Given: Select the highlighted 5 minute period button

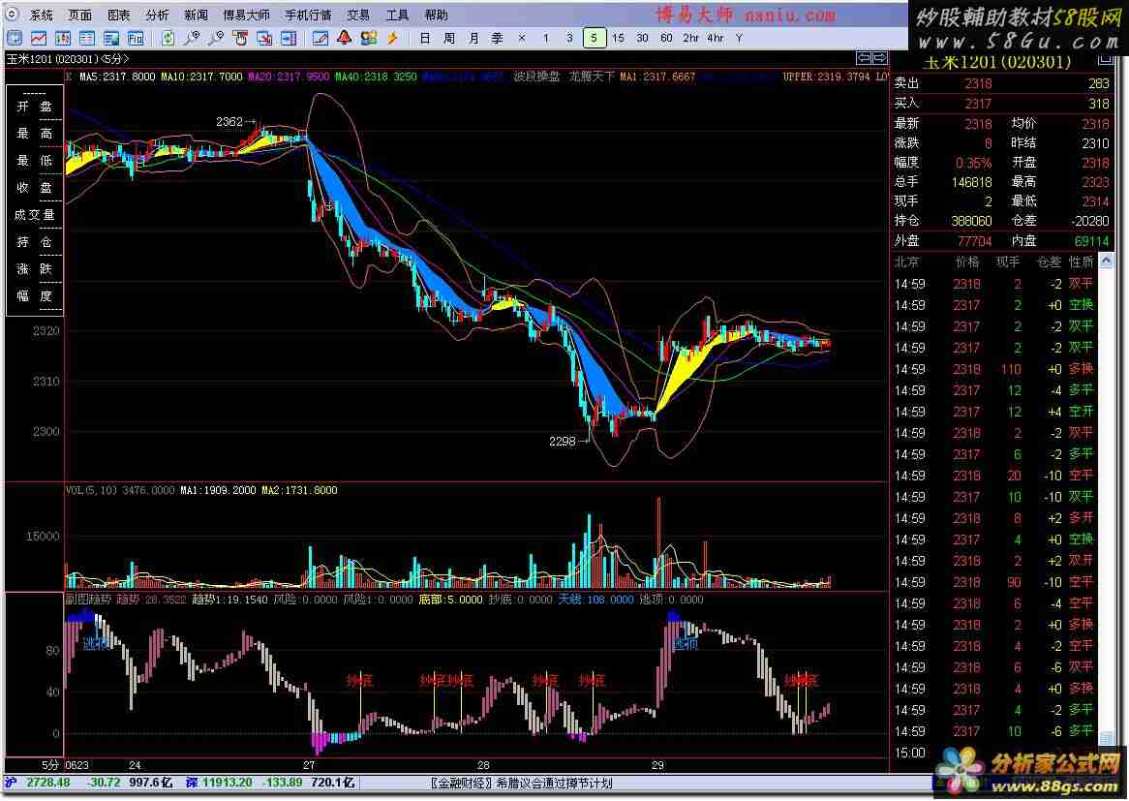Looking at the screenshot, I should (594, 38).
